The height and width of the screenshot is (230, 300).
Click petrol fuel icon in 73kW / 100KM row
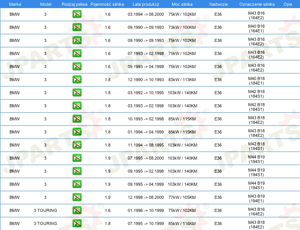coord(77,27)
